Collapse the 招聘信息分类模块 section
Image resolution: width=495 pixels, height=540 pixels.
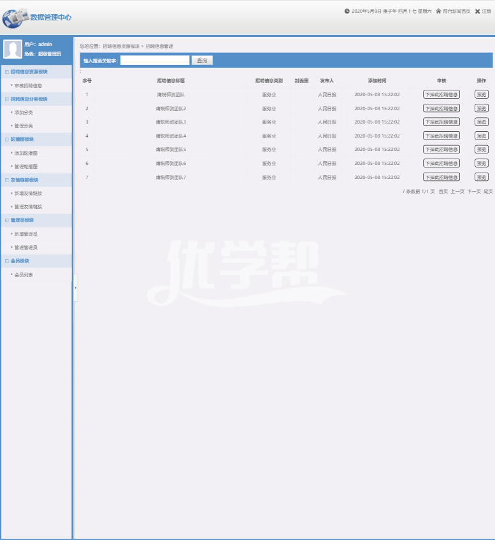(x=29, y=99)
